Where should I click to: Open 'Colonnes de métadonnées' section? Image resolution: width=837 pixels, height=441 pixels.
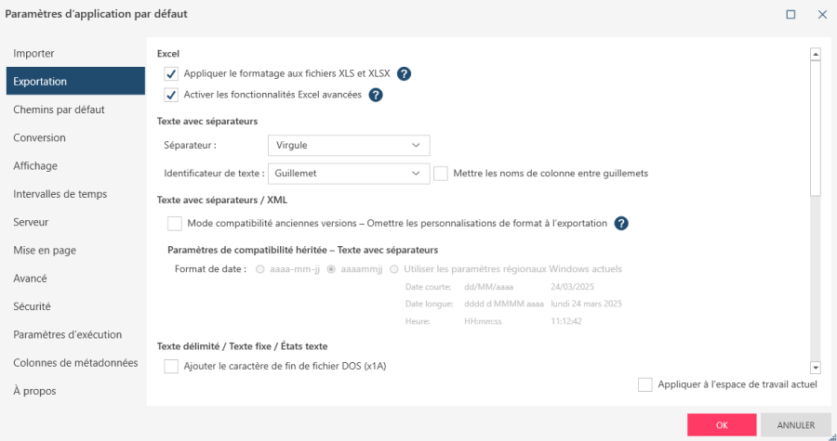pos(75,363)
